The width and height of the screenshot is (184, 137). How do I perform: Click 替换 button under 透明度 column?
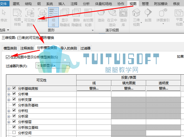tap(163, 88)
